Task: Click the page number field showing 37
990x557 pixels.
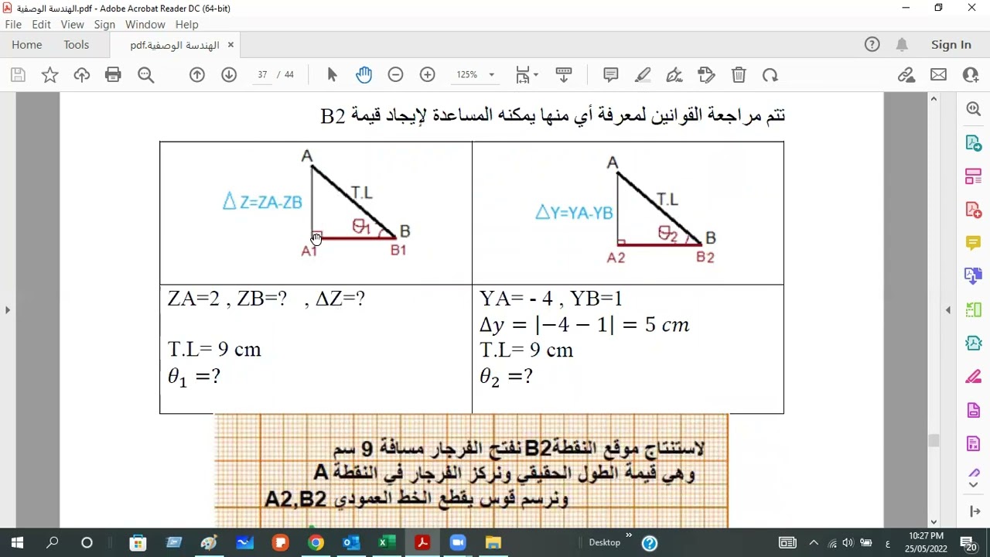Action: 262,75
